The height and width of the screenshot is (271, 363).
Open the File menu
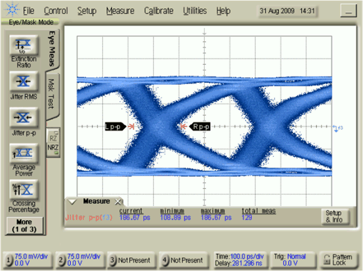28,11
